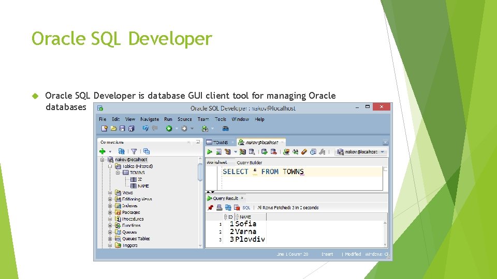The width and height of the screenshot is (497, 279).
Task: Click the Run Script icon
Action: click(218, 152)
